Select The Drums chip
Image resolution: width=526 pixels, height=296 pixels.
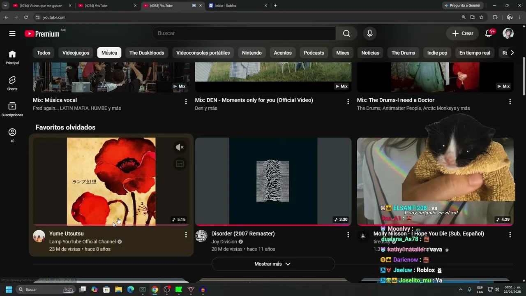[x=403, y=53]
